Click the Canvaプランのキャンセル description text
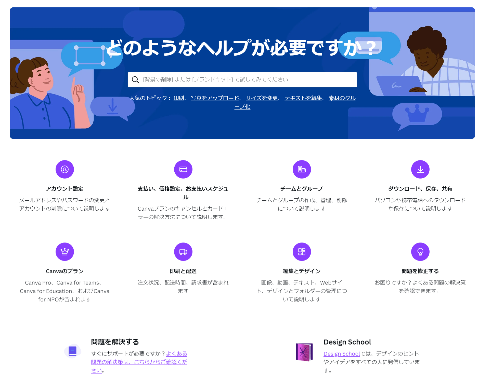The width and height of the screenshot is (479, 382). pos(183,213)
